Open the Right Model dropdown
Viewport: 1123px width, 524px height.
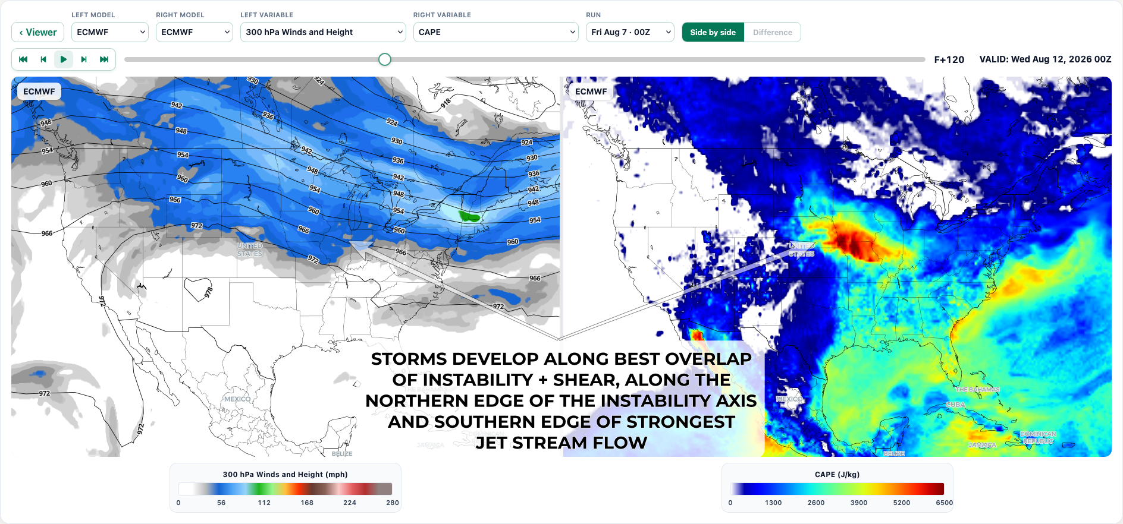(195, 32)
